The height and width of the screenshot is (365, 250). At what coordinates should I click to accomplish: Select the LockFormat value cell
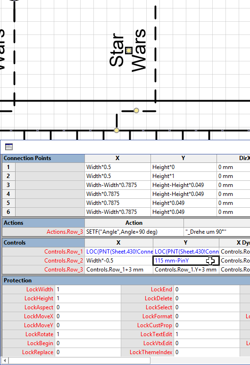pos(207,316)
